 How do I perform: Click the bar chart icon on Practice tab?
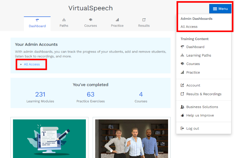tap(117, 20)
